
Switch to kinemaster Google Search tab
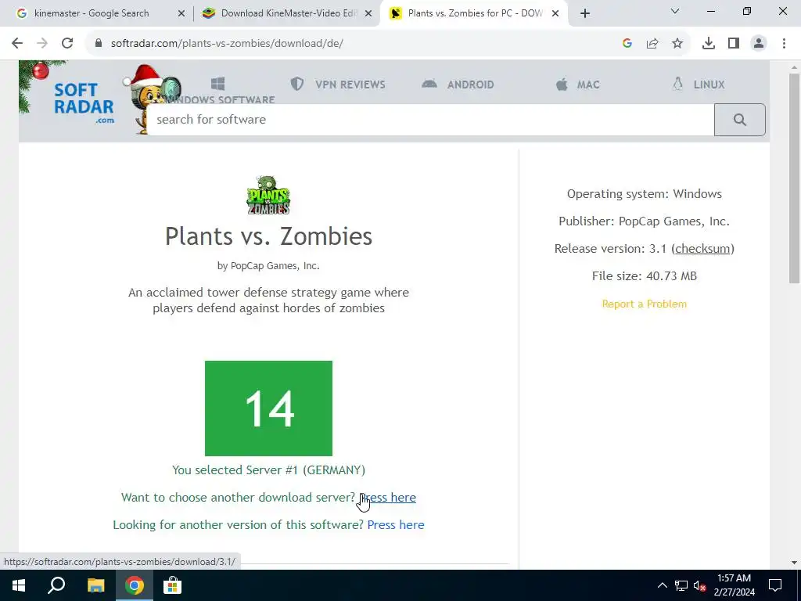pos(92,13)
